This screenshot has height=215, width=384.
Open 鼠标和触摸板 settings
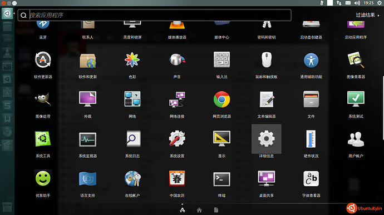[267, 59]
